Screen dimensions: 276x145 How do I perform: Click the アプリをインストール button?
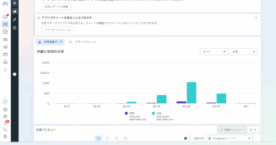point(57,30)
